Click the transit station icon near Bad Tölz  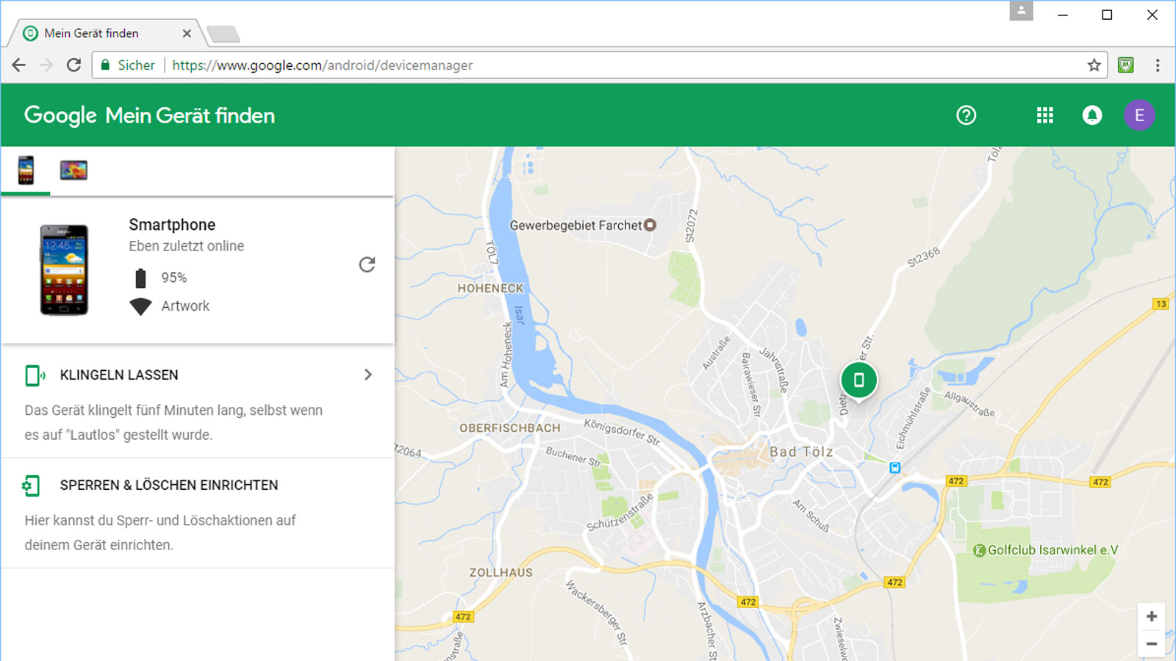click(894, 467)
